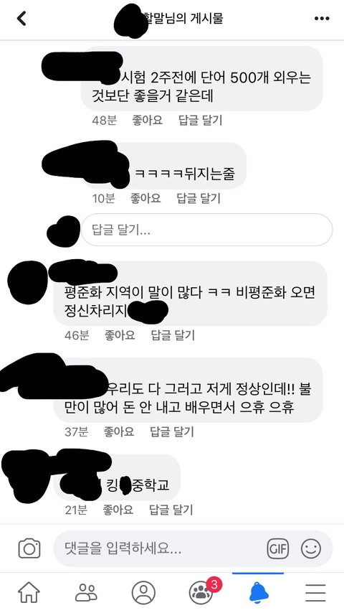This screenshot has height=613, width=344.
Task: Reply to the 단어 500개 comment
Action: coord(201,120)
